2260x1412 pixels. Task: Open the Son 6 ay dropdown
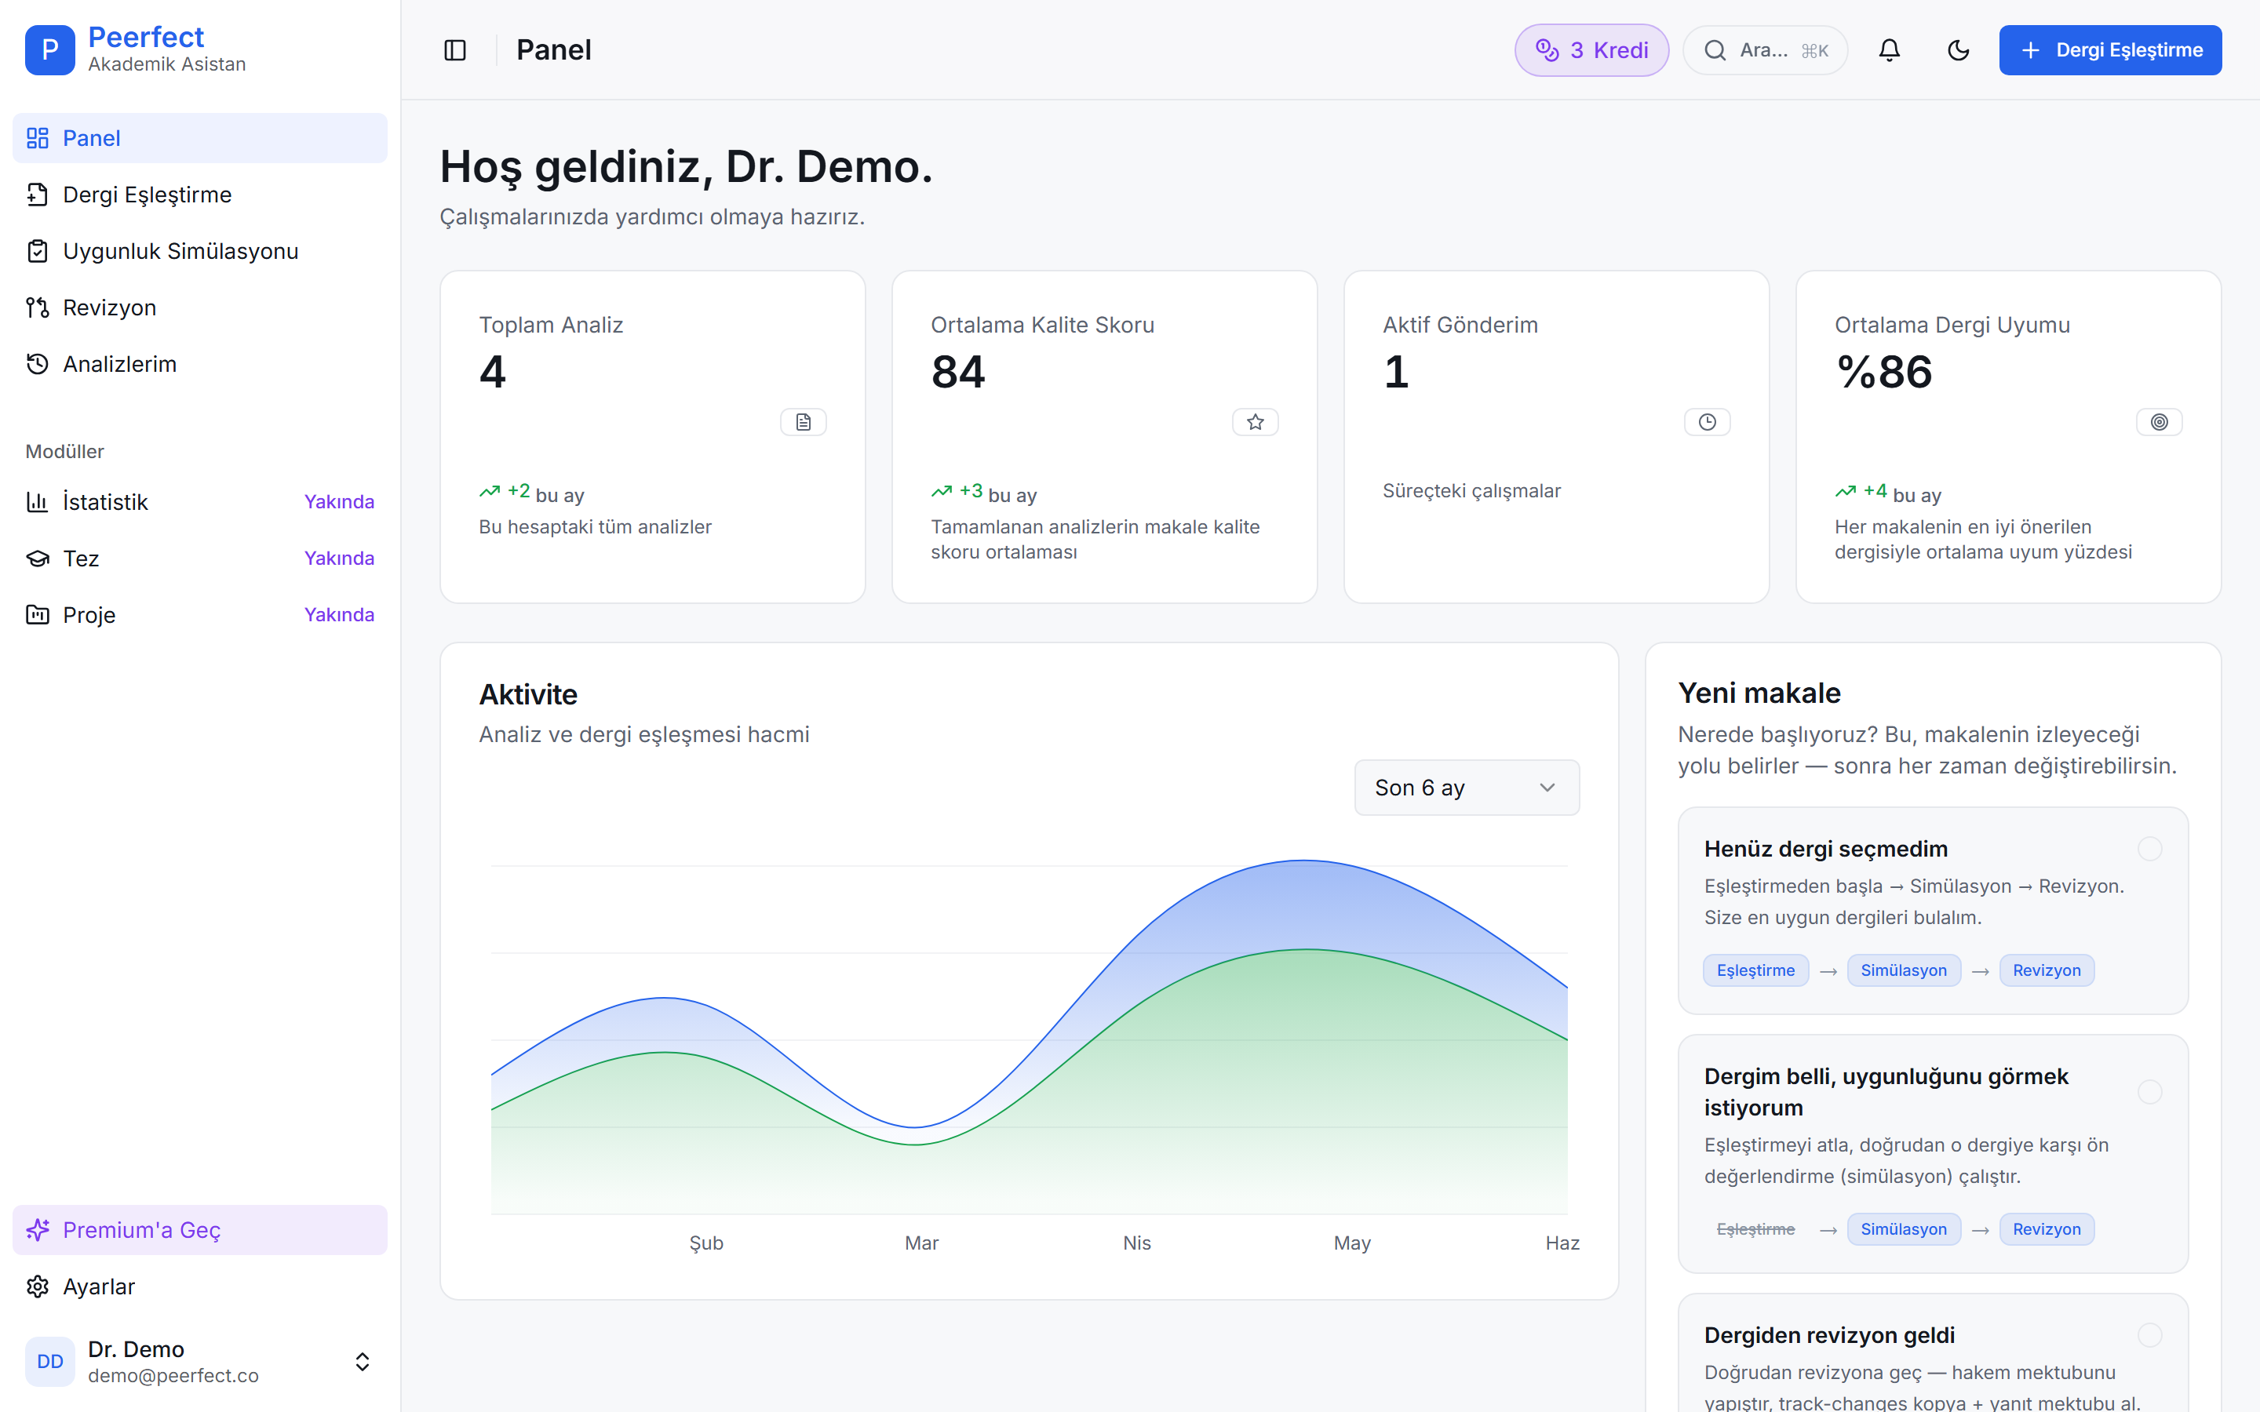pos(1466,788)
